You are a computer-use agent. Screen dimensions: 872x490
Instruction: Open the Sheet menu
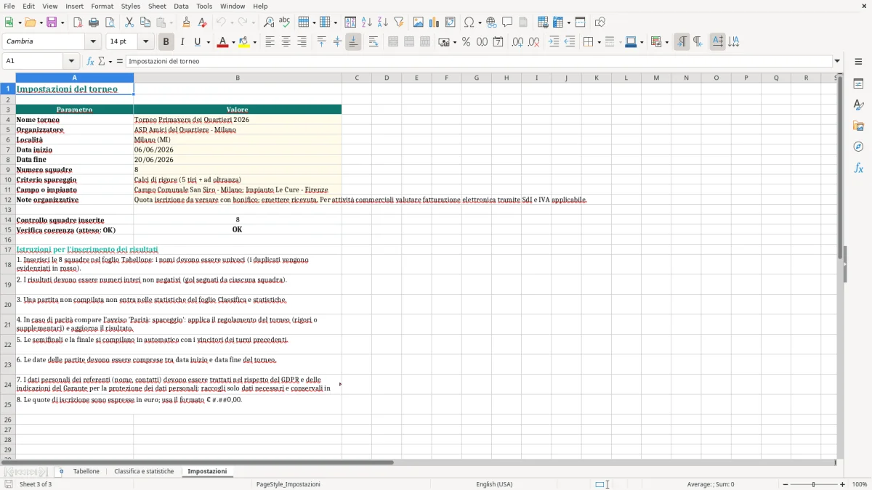(157, 6)
